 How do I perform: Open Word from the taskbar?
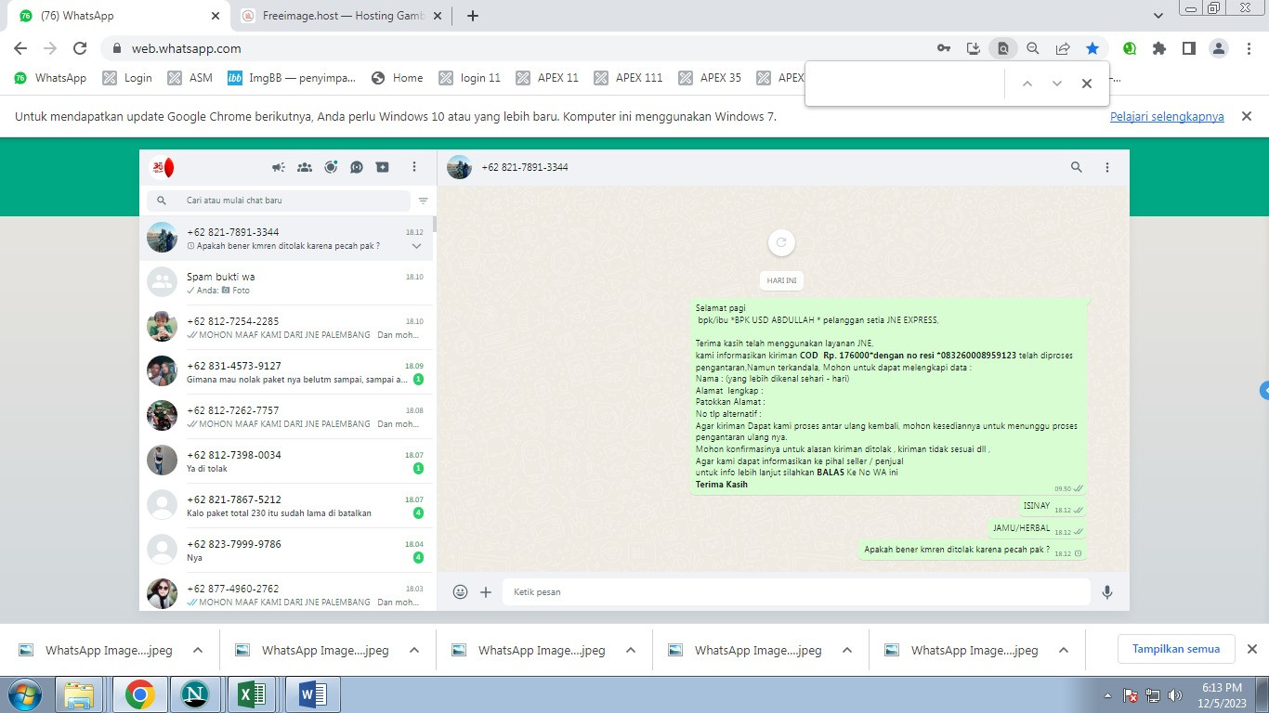[312, 694]
